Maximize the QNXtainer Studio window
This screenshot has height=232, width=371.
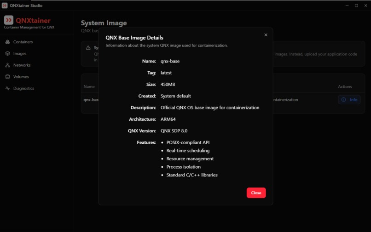pos(356,6)
